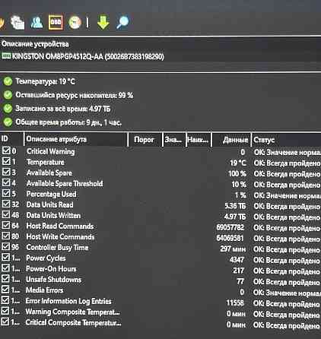
Task: Click the Наих... column header
Action: coord(199,139)
